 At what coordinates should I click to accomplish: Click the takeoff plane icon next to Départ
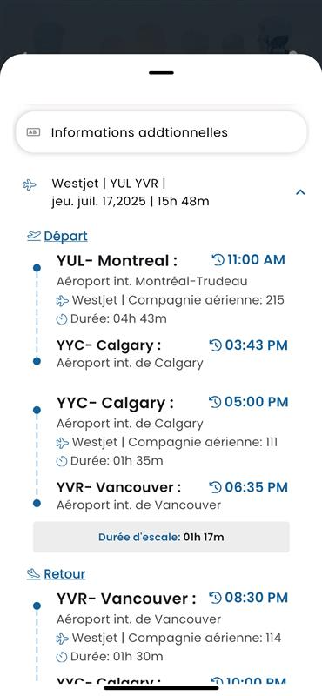[x=34, y=236]
